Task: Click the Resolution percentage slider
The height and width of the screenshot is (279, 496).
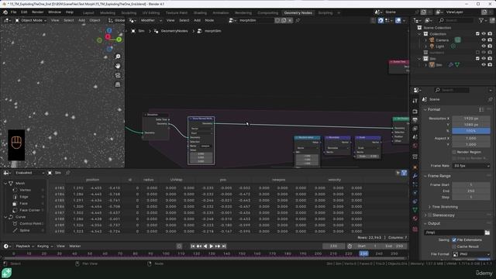Action: 471,131
